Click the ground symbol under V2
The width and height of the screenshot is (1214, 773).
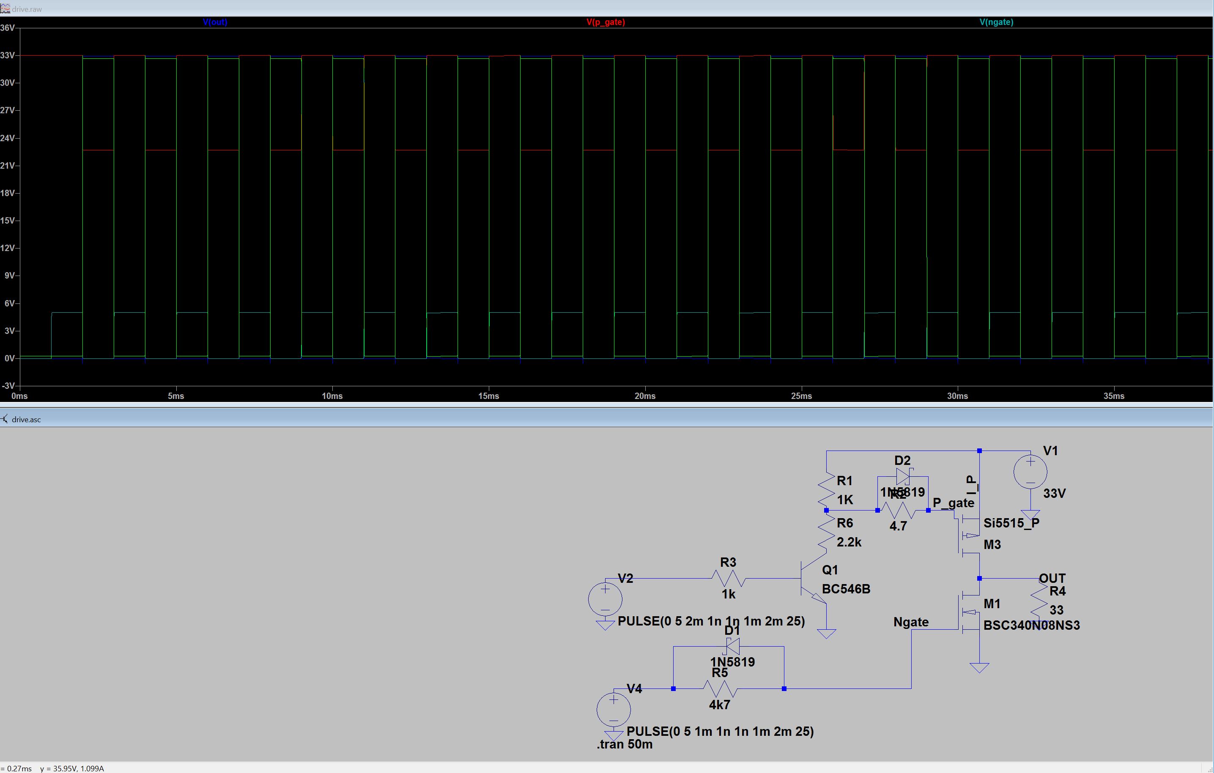[x=605, y=626]
